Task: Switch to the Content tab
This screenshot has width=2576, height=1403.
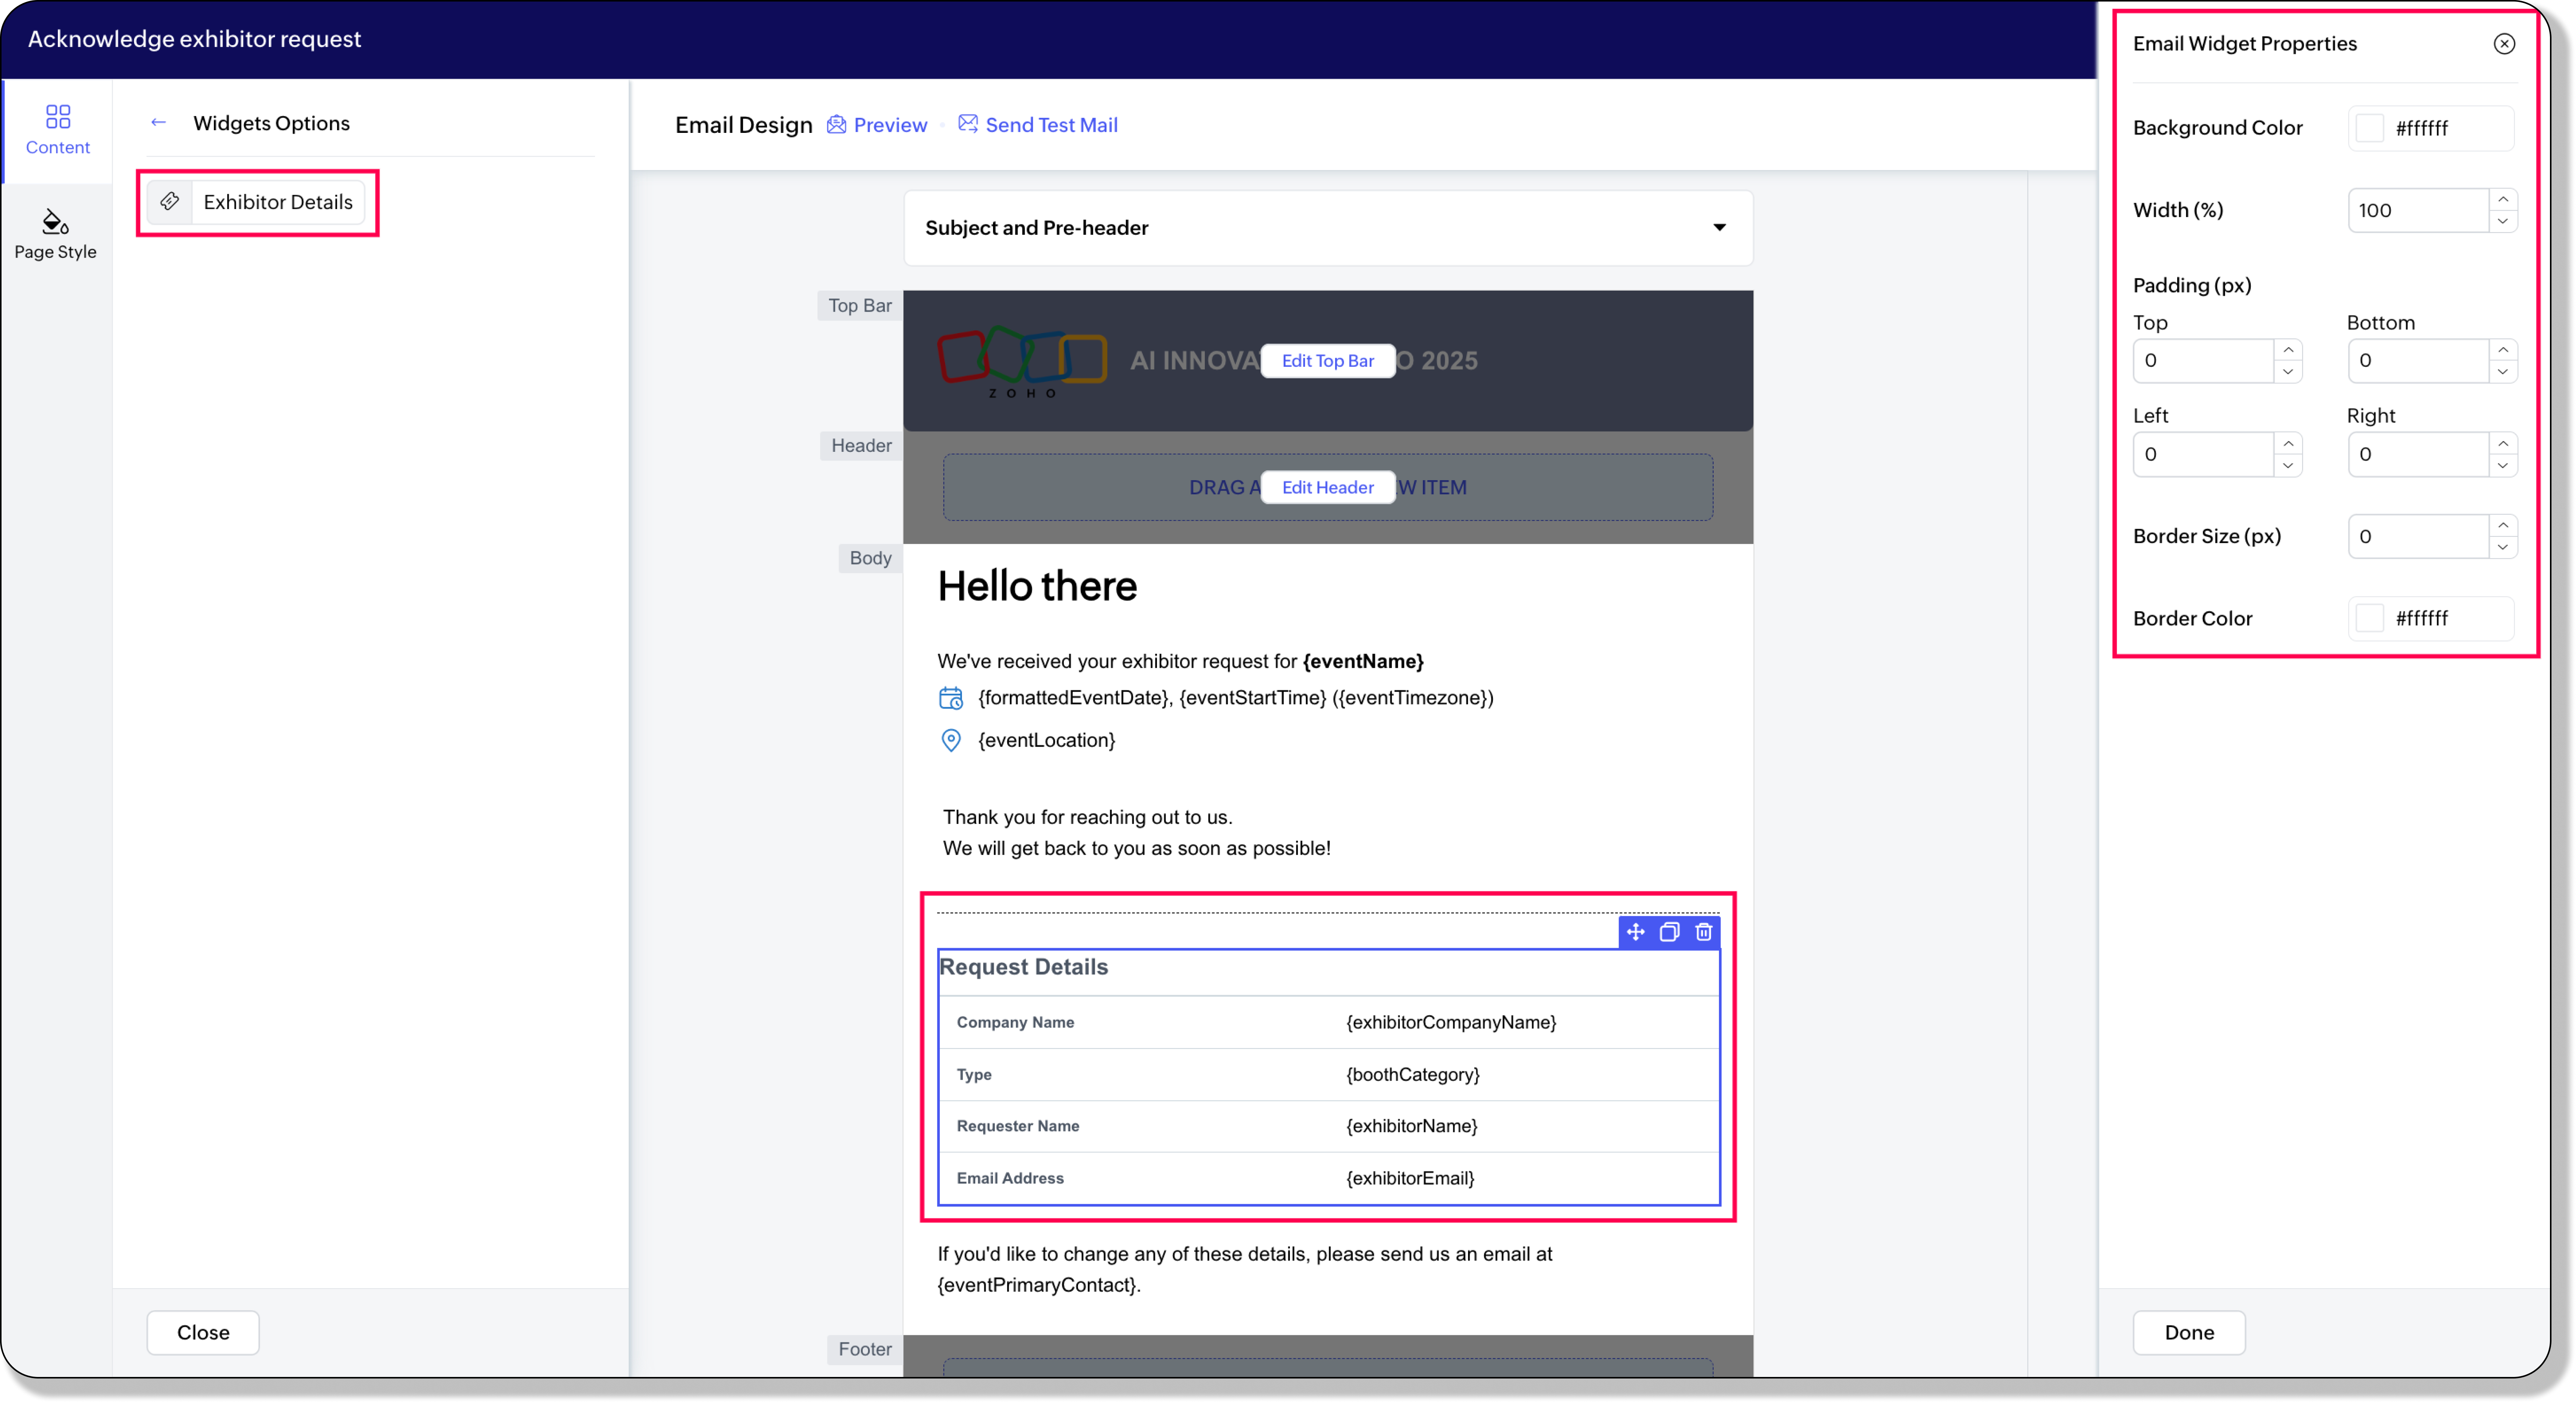Action: pyautogui.click(x=57, y=130)
